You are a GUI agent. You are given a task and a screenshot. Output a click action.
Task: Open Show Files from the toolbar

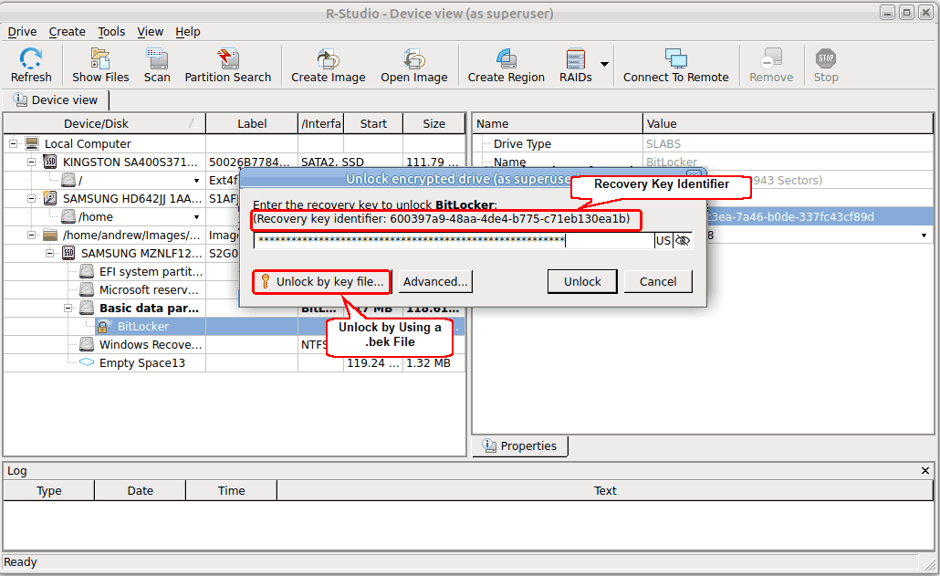click(x=100, y=59)
